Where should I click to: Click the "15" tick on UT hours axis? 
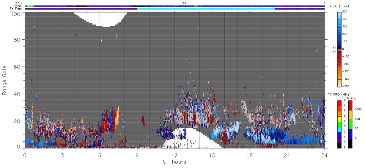pos(212,155)
